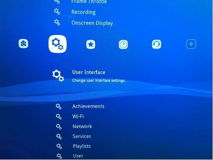The width and height of the screenshot is (213, 160).
Task: Select the Settings gears tab icon
Action: [58, 44]
